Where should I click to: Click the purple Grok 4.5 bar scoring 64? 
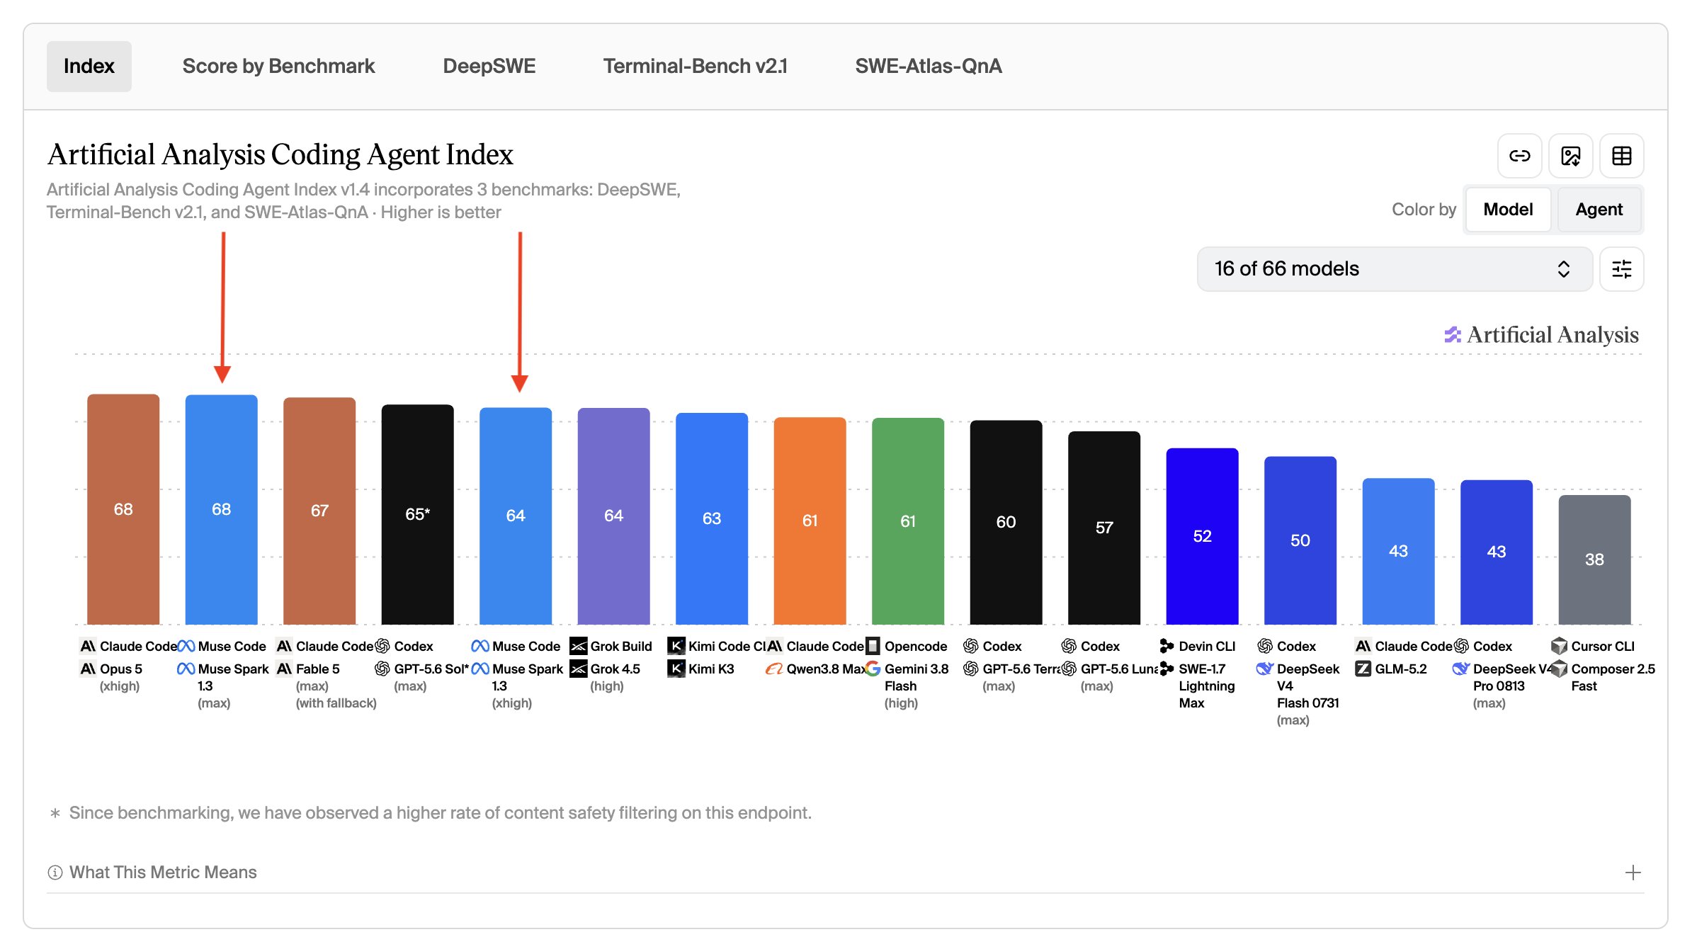(x=614, y=516)
